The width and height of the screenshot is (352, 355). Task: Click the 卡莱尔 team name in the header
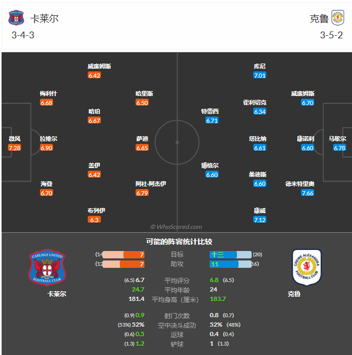tap(45, 18)
